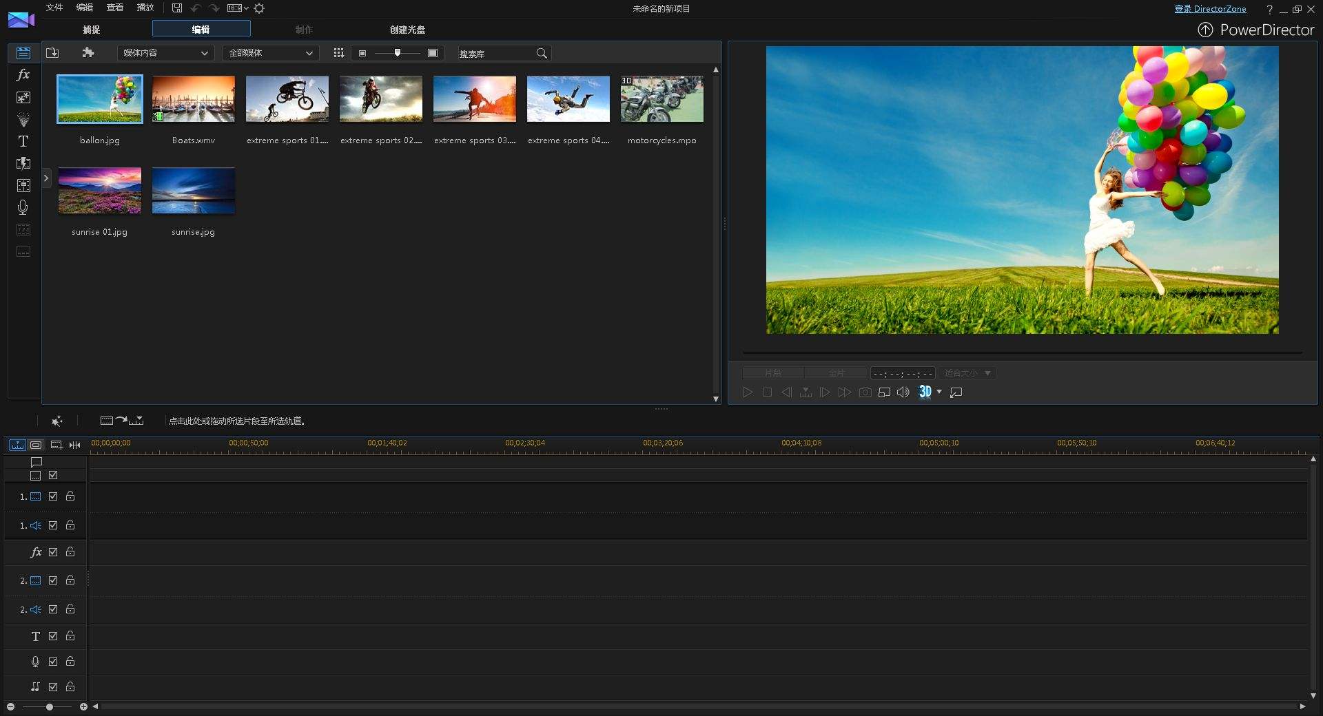The width and height of the screenshot is (1323, 716).
Task: Lock video track 1
Action: (70, 496)
